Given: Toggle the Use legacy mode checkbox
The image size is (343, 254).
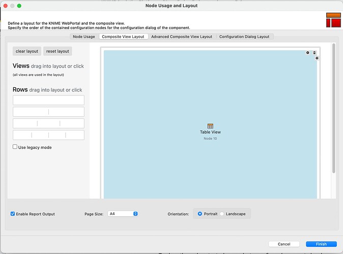Looking at the screenshot, I should [x=15, y=147].
